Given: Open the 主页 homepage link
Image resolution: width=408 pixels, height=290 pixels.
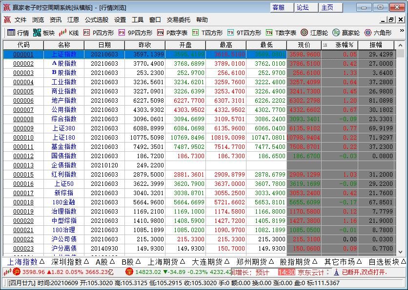Looking at the screenshot, I should pyautogui.click(x=330, y=7).
